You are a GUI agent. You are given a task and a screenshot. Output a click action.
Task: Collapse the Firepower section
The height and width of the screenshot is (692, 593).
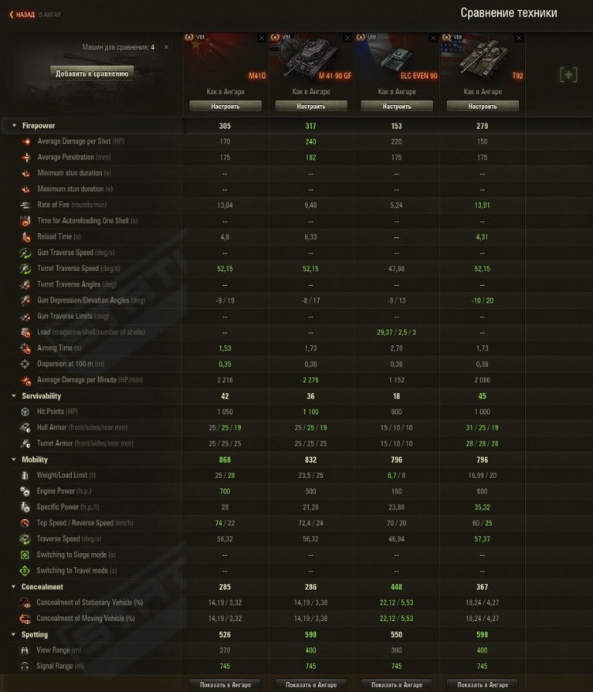tap(14, 126)
